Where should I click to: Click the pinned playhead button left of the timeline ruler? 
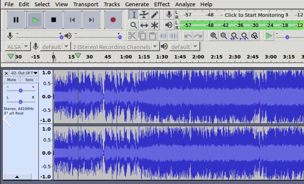pos(10,57)
